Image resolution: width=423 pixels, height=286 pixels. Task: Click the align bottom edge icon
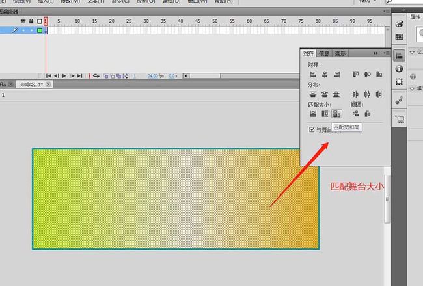pyautogui.click(x=379, y=74)
